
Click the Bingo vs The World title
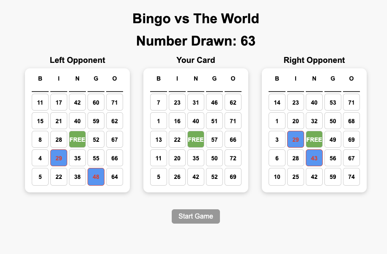pos(195,19)
